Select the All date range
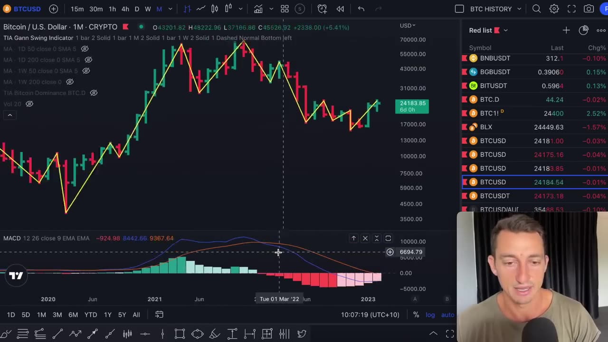Image resolution: width=608 pixels, height=342 pixels. coord(136,314)
